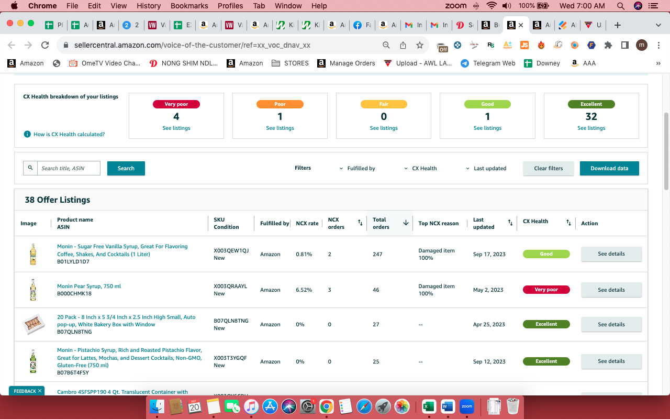
Task: Click the orange JS extension icon
Action: 524,45
